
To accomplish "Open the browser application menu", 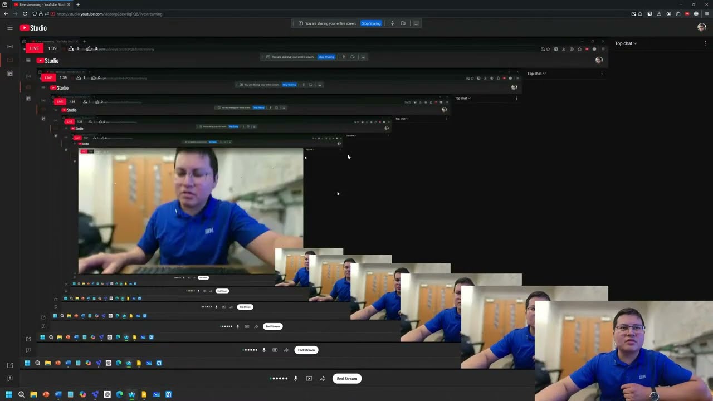I will 706,14.
